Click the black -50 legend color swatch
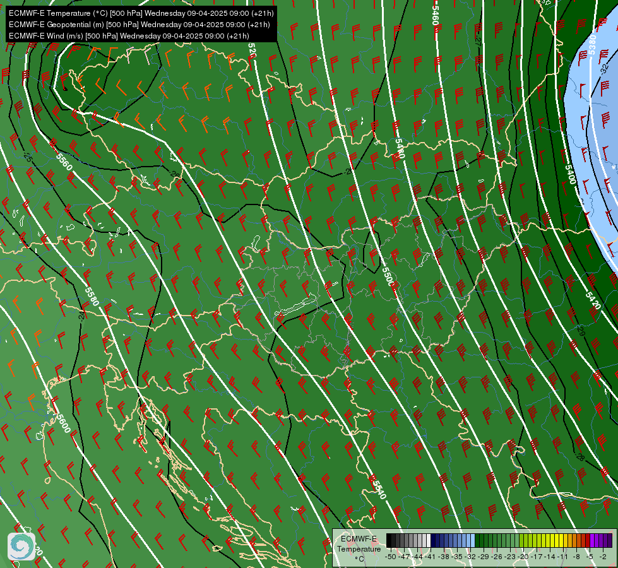This screenshot has height=568, width=618. [389, 540]
